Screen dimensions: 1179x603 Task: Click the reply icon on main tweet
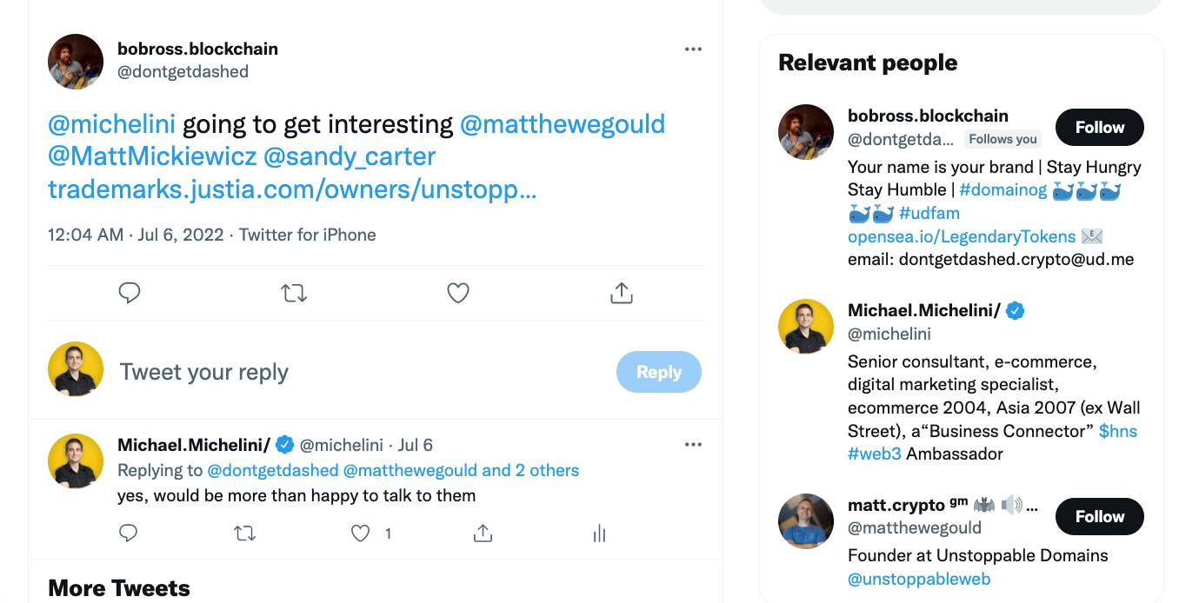point(130,294)
